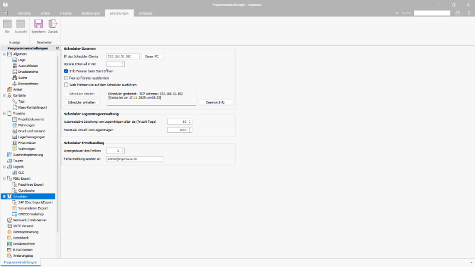The image size is (475, 267).
Task: Select the Artikel box icon
Action: (9, 90)
